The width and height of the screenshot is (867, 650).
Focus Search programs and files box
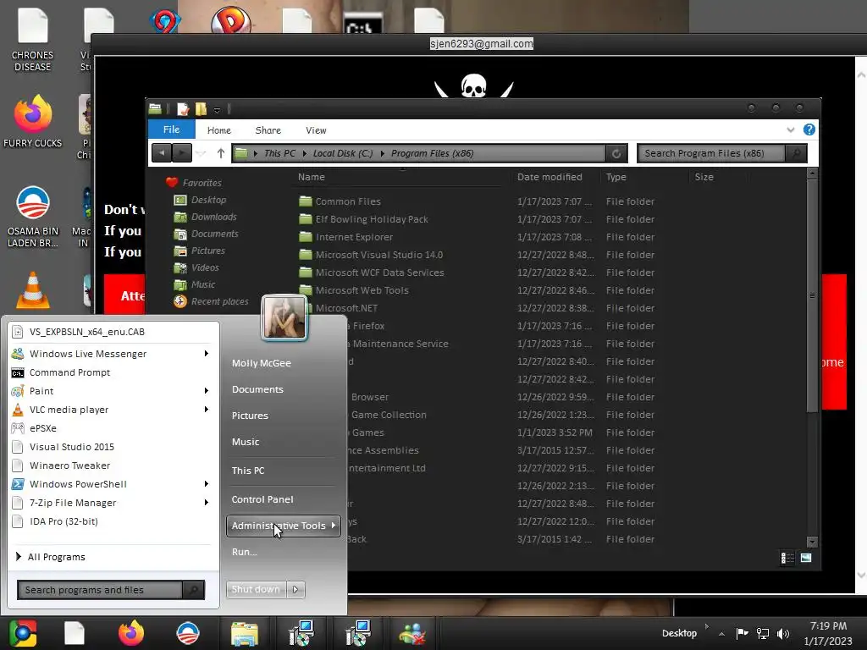(100, 590)
